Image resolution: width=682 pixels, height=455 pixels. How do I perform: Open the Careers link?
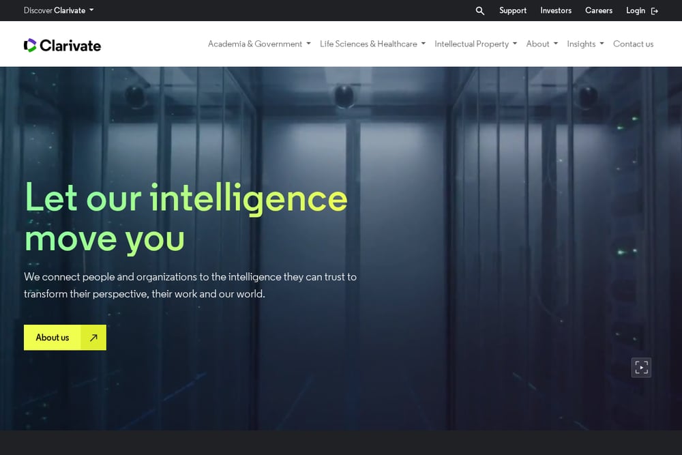pyautogui.click(x=599, y=10)
